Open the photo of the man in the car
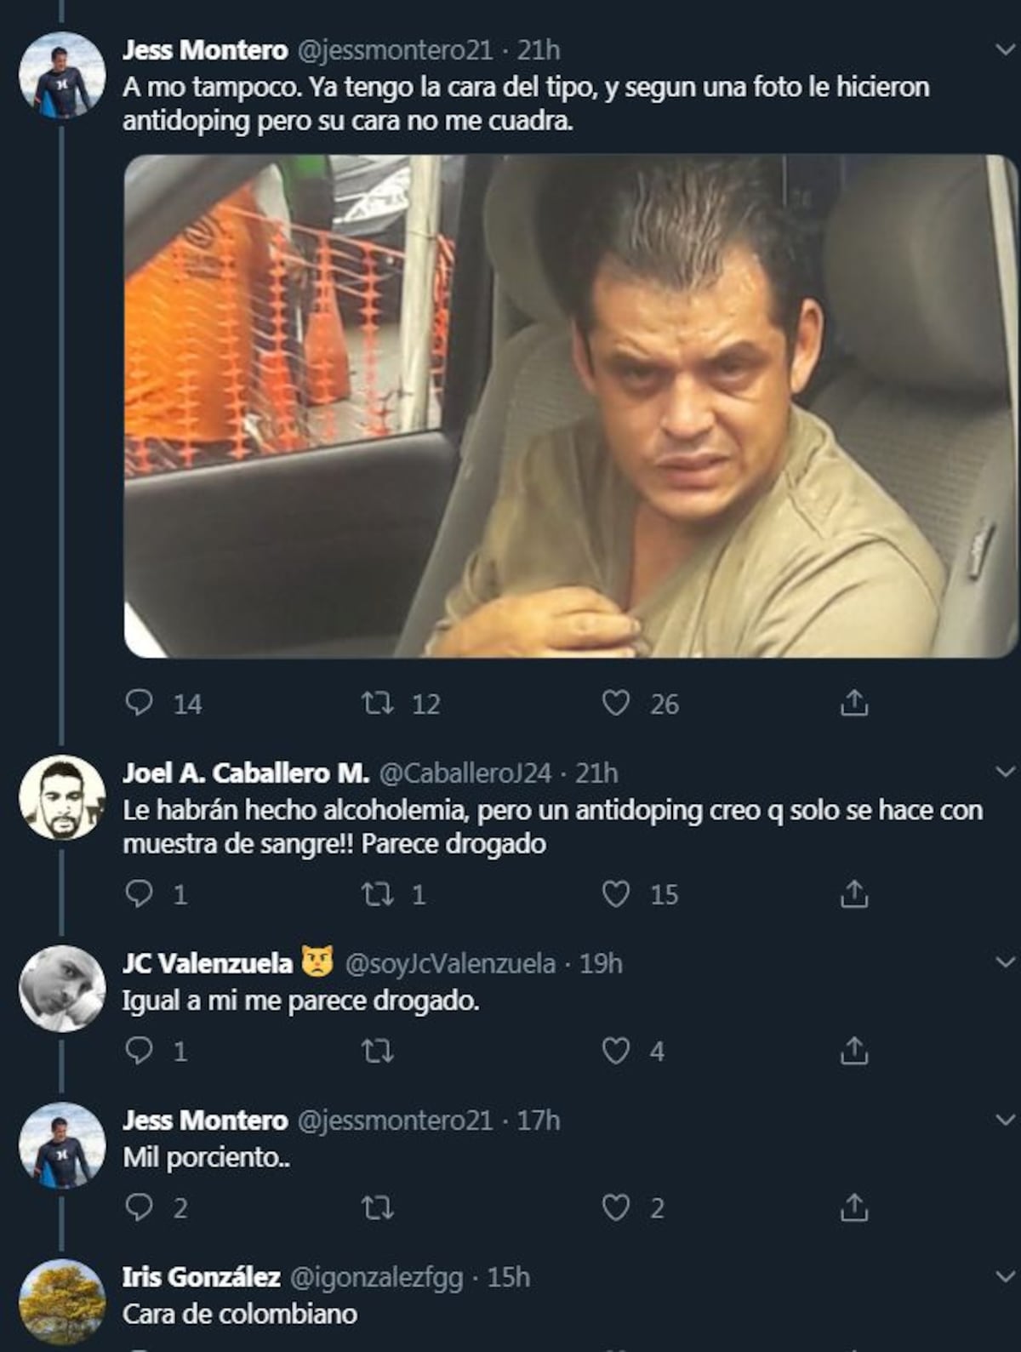Image resolution: width=1021 pixels, height=1352 pixels. coord(562,408)
